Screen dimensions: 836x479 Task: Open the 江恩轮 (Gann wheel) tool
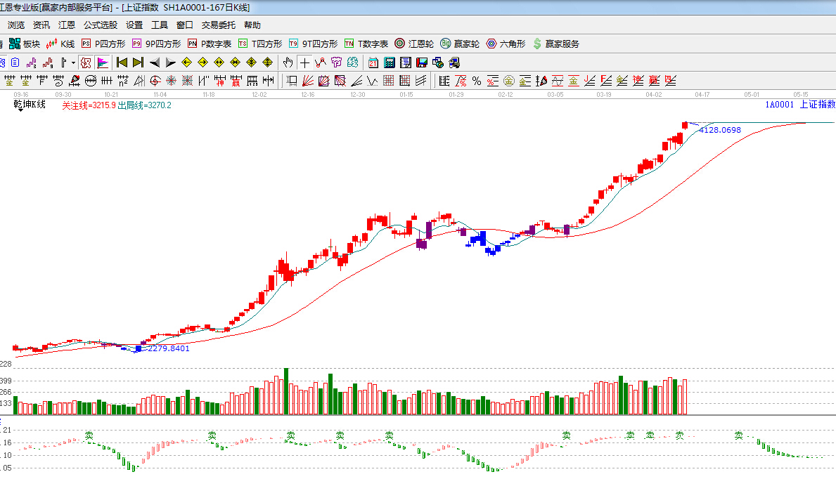[x=414, y=44]
